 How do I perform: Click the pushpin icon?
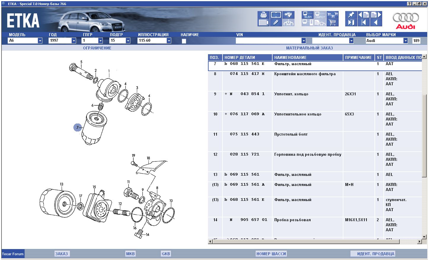pyautogui.click(x=351, y=15)
